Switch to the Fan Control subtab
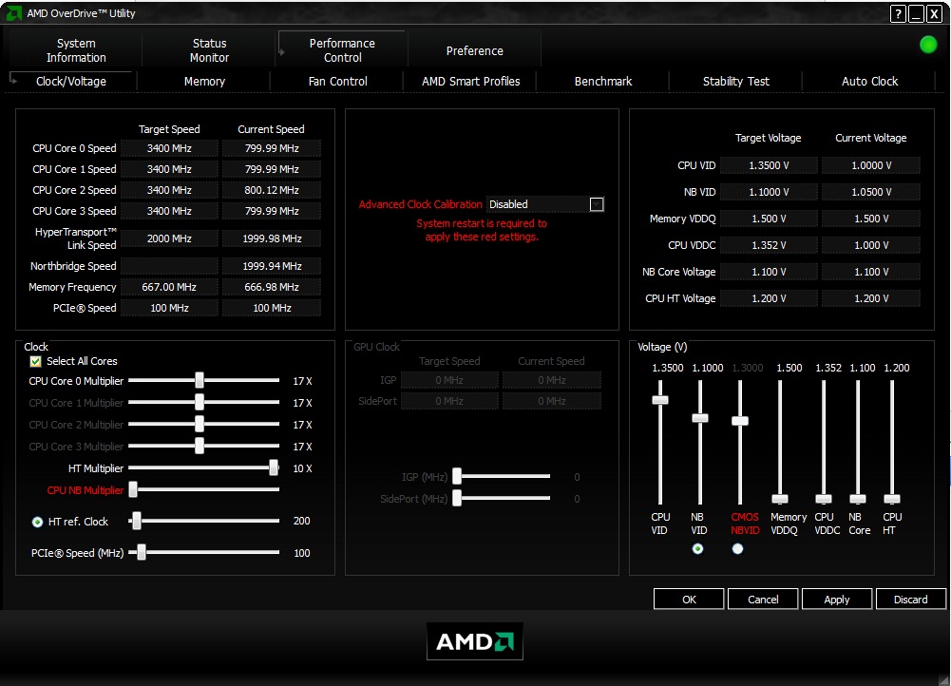The width and height of the screenshot is (951, 686). point(338,82)
